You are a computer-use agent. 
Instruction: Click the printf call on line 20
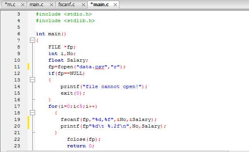(113, 126)
